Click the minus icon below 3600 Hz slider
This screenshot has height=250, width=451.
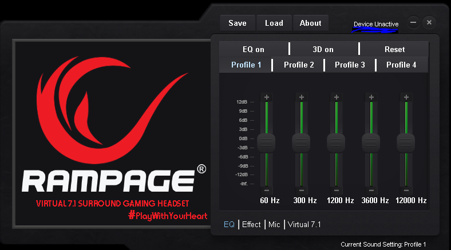371,191
